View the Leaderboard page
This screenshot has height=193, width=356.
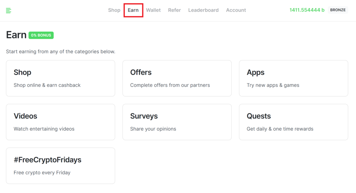(x=203, y=10)
